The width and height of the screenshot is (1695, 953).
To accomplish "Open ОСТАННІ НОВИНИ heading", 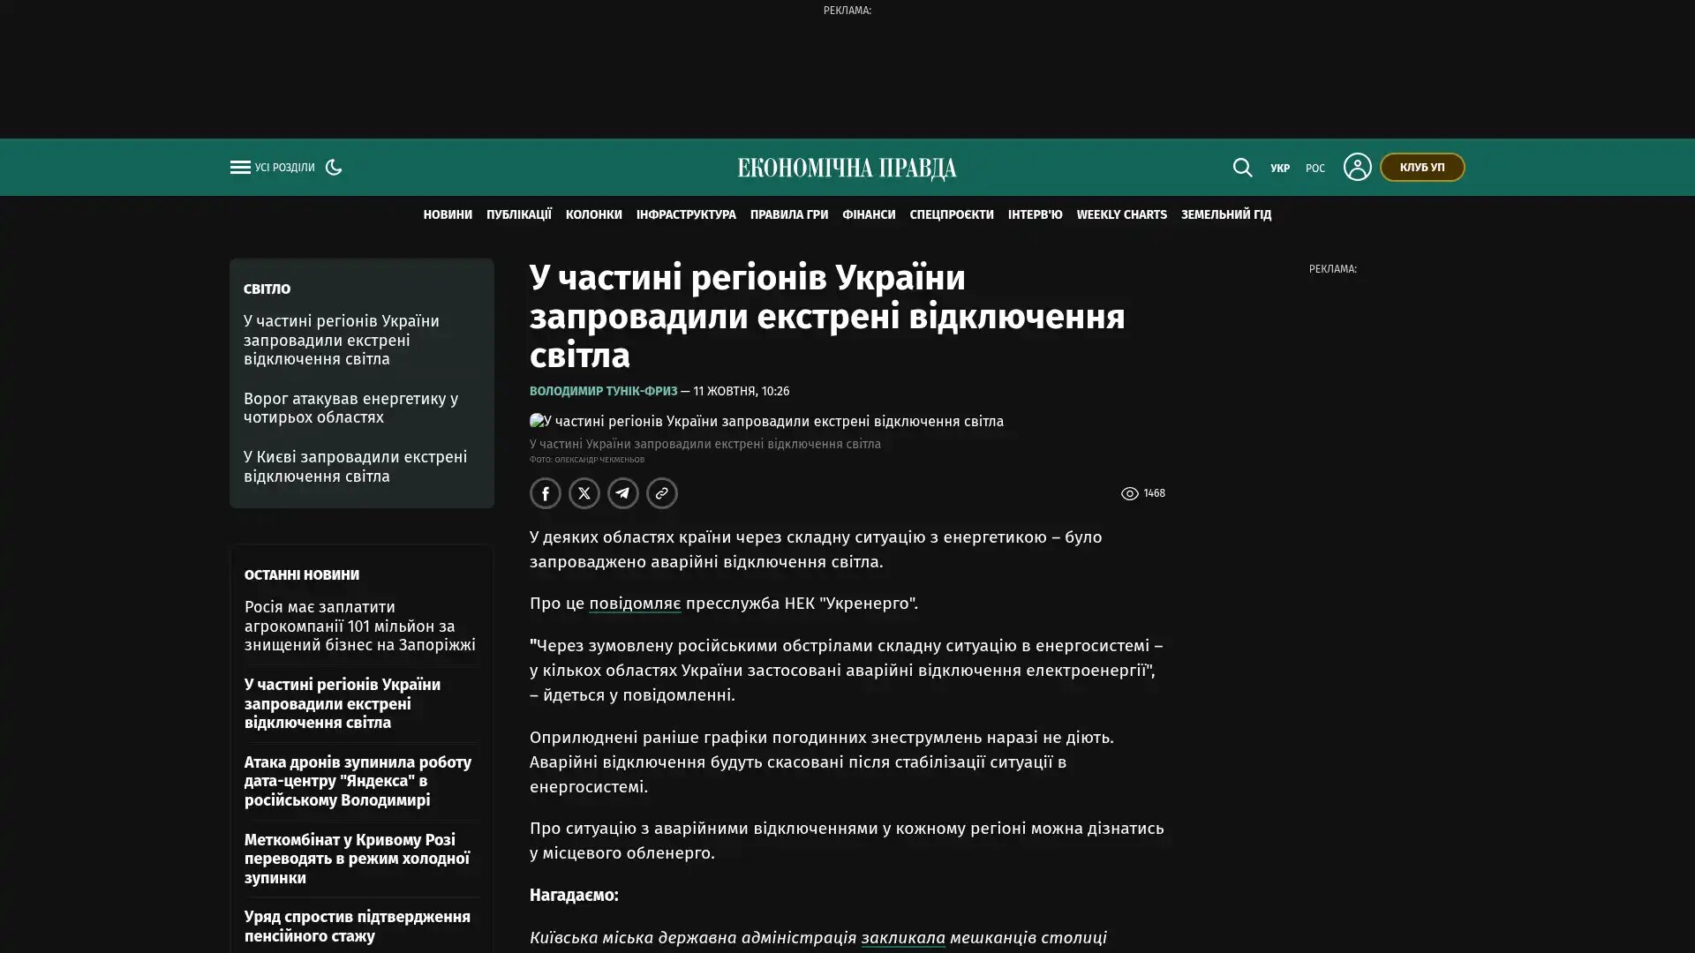I will point(302,575).
